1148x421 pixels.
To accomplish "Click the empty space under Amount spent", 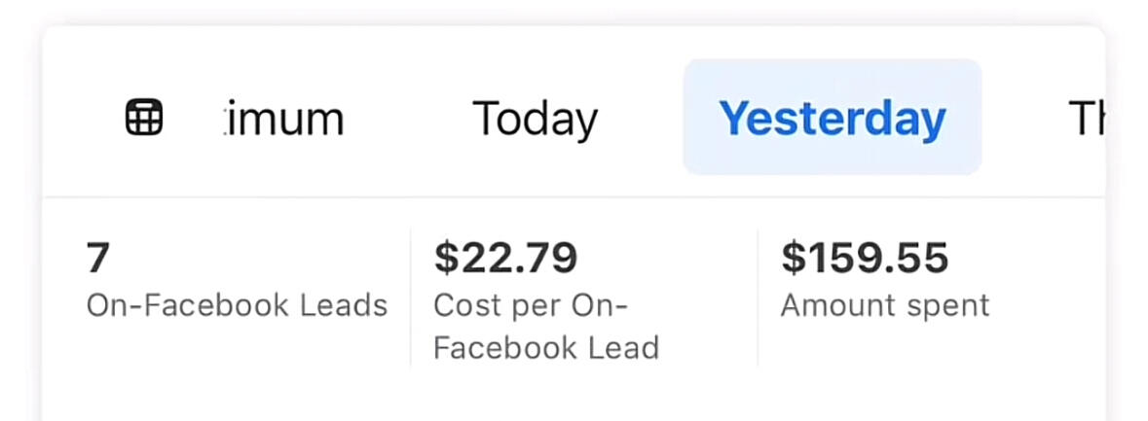I will [x=930, y=358].
